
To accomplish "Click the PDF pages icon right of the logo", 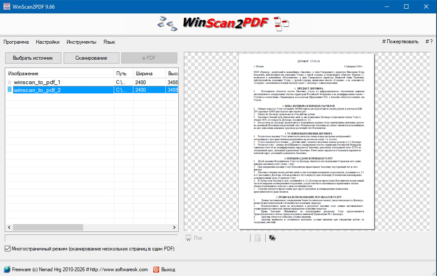I will [x=281, y=23].
